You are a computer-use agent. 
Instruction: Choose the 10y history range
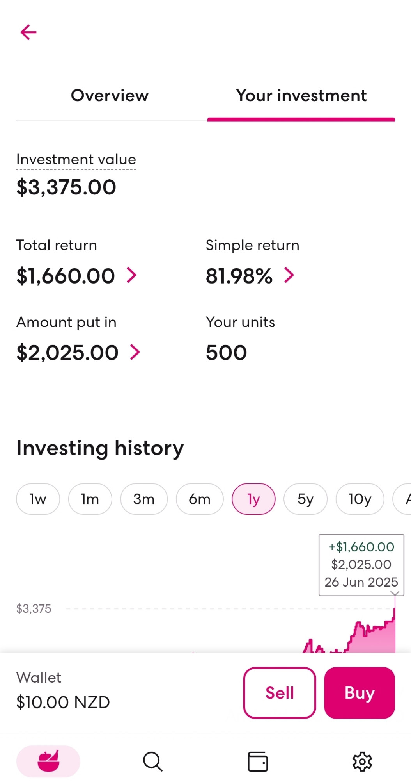coord(360,499)
